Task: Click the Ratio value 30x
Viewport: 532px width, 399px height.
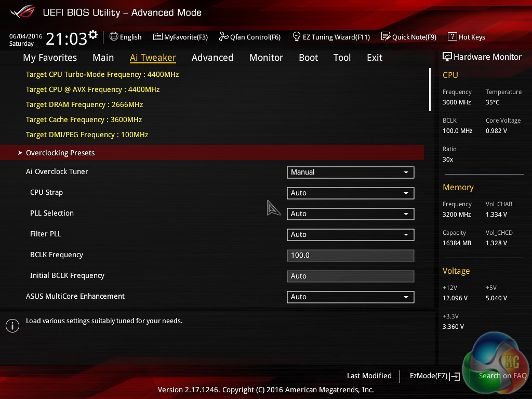Action: [x=448, y=159]
